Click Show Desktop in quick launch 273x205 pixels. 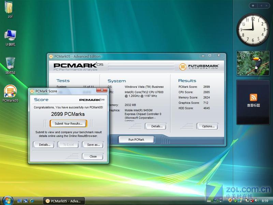[x=19, y=201]
